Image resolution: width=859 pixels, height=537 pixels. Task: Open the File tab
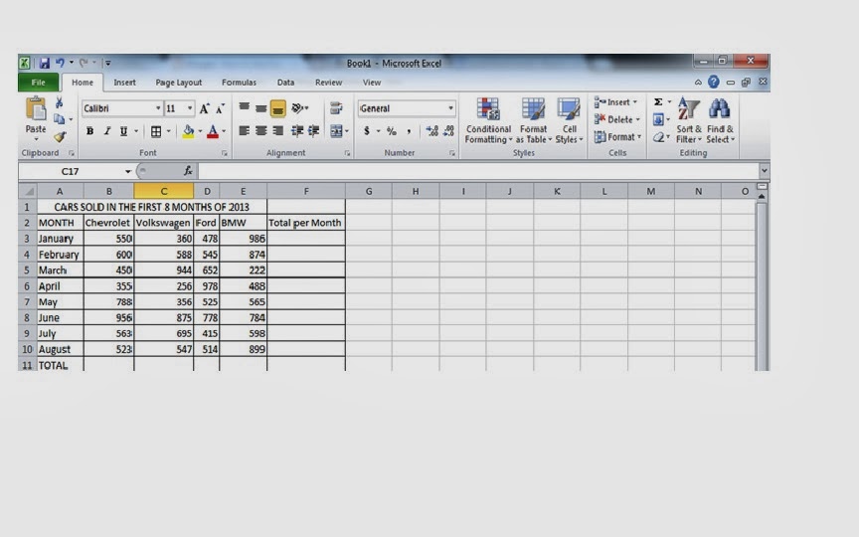pyautogui.click(x=39, y=83)
